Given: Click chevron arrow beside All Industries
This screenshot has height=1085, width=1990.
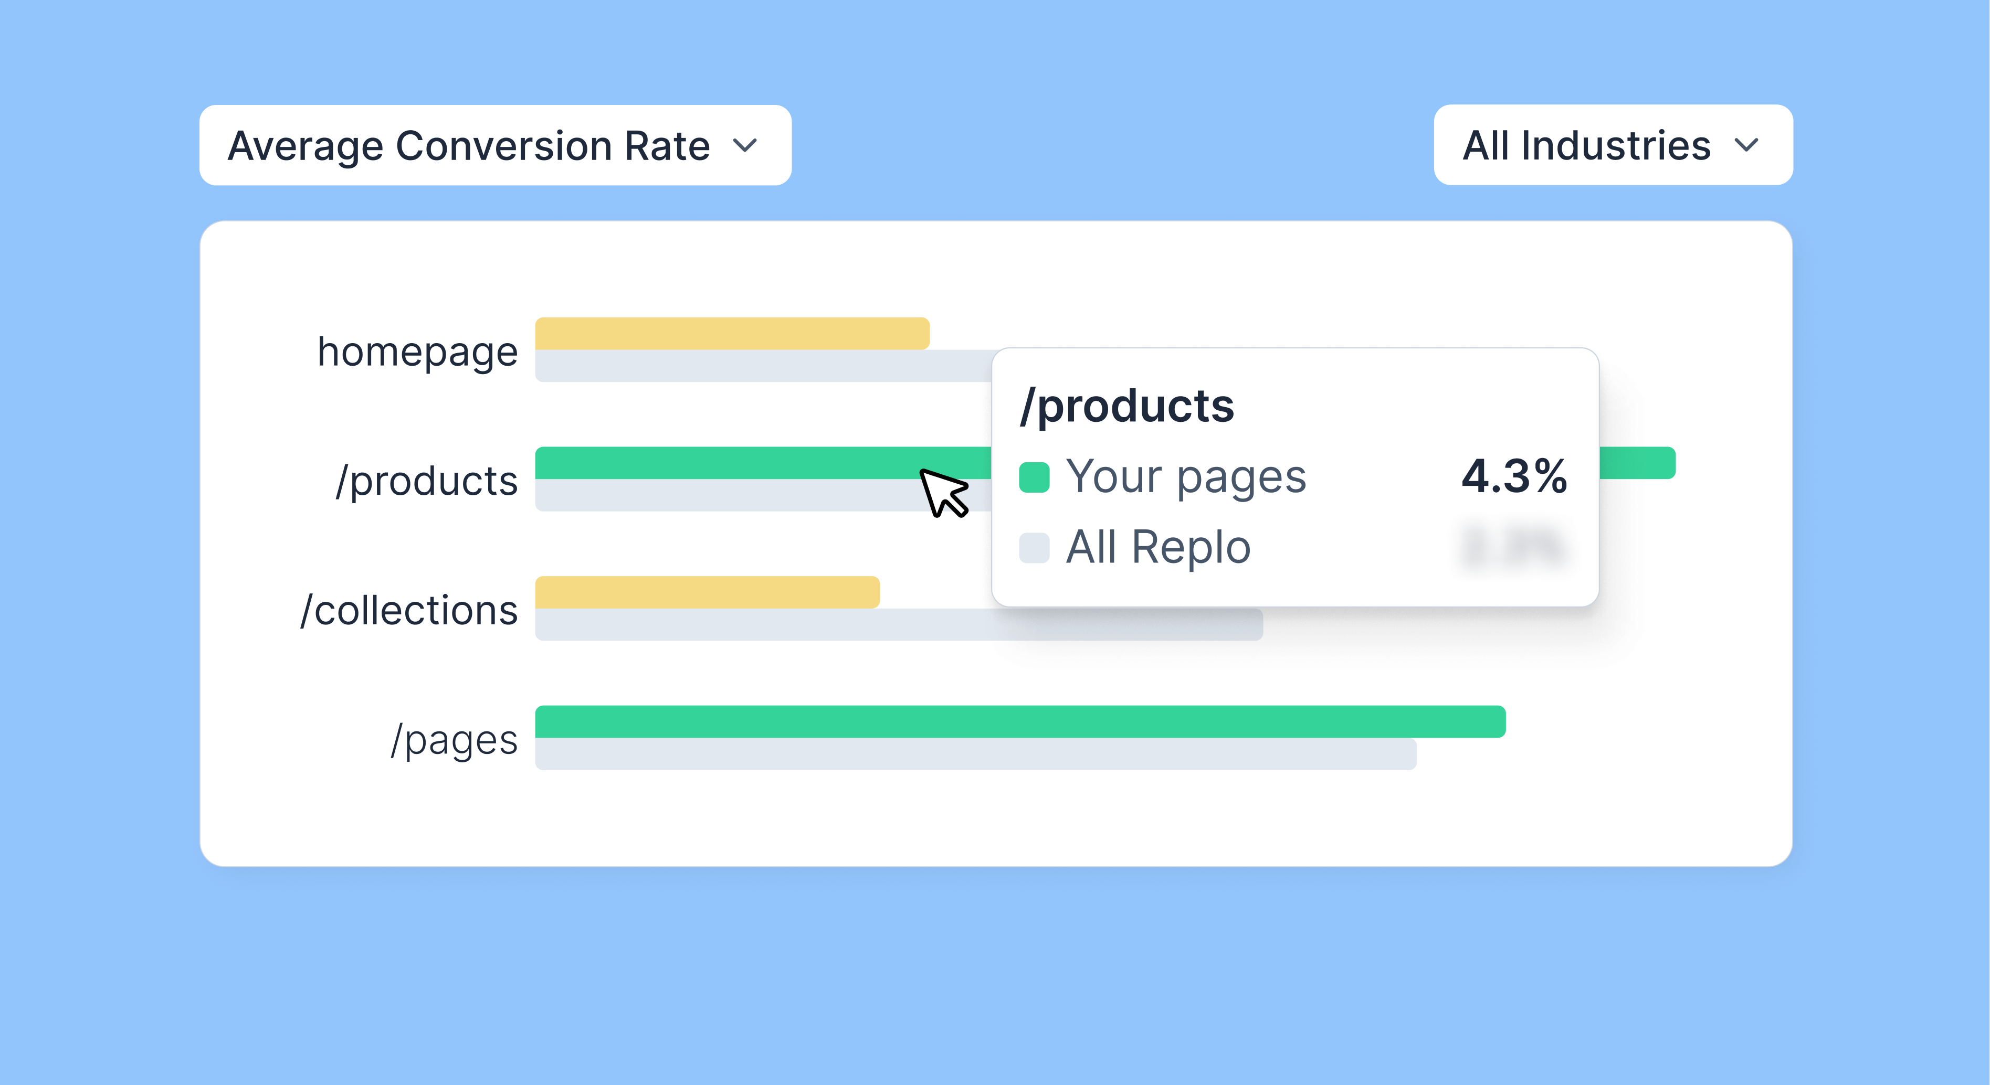Looking at the screenshot, I should click(1746, 145).
